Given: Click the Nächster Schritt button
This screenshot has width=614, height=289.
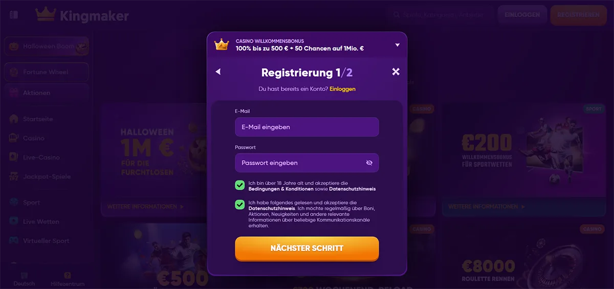Looking at the screenshot, I should click(x=307, y=249).
